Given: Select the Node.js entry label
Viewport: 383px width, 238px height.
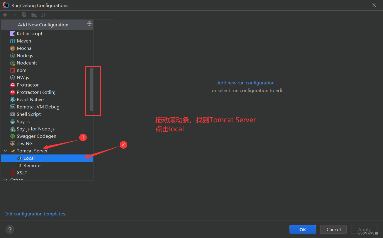Looking at the screenshot, I should click(x=25, y=56).
